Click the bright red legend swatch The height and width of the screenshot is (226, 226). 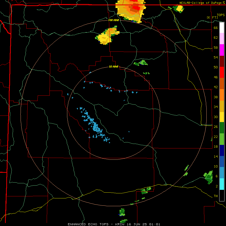point(222,72)
